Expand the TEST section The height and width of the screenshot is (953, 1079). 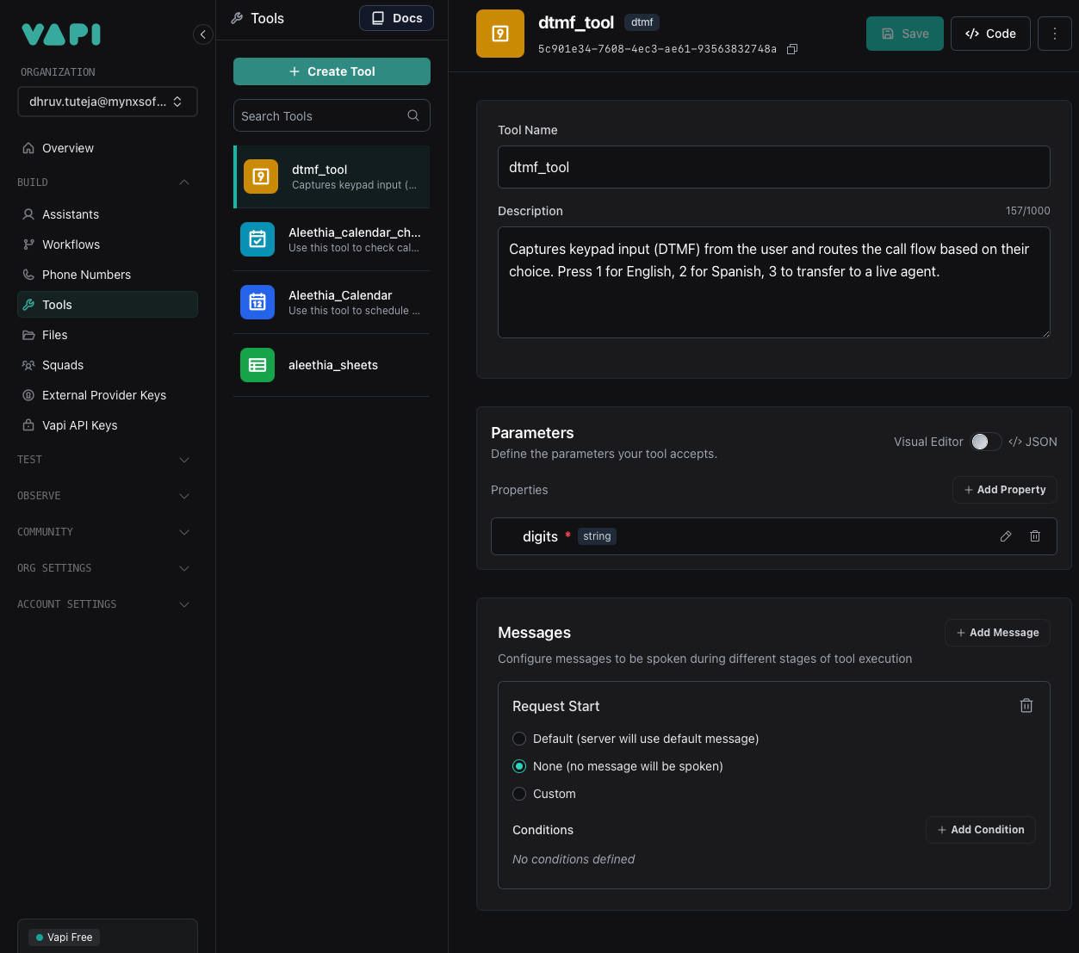(x=184, y=460)
